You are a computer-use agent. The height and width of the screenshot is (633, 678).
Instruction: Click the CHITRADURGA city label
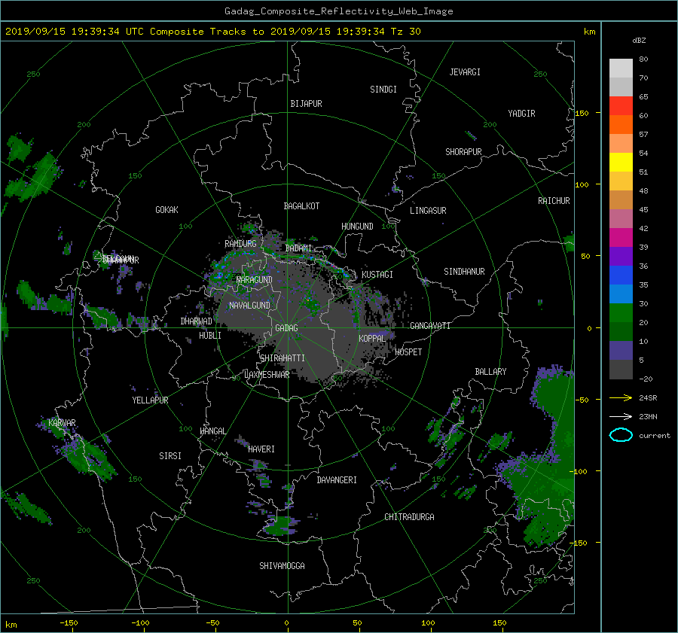(x=409, y=517)
